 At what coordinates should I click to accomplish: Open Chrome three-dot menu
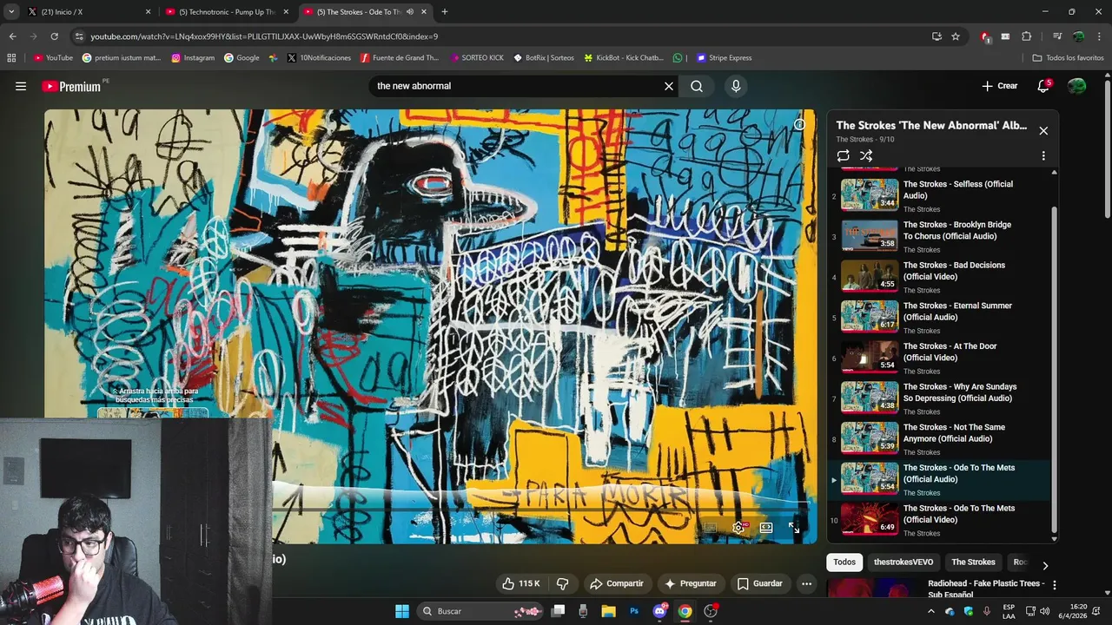[1100, 36]
